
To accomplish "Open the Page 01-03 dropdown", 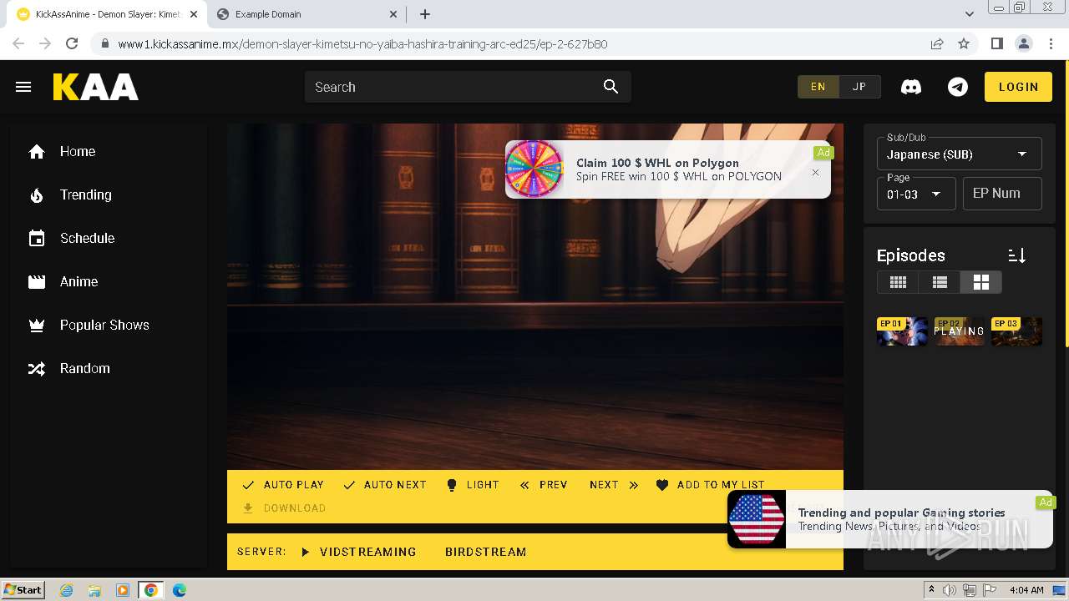I will (x=915, y=194).
